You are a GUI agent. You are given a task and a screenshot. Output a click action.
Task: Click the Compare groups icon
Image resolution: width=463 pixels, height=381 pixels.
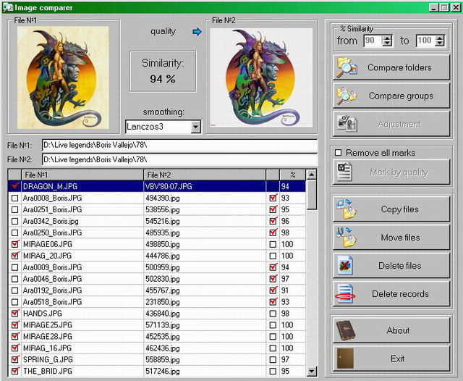point(347,96)
